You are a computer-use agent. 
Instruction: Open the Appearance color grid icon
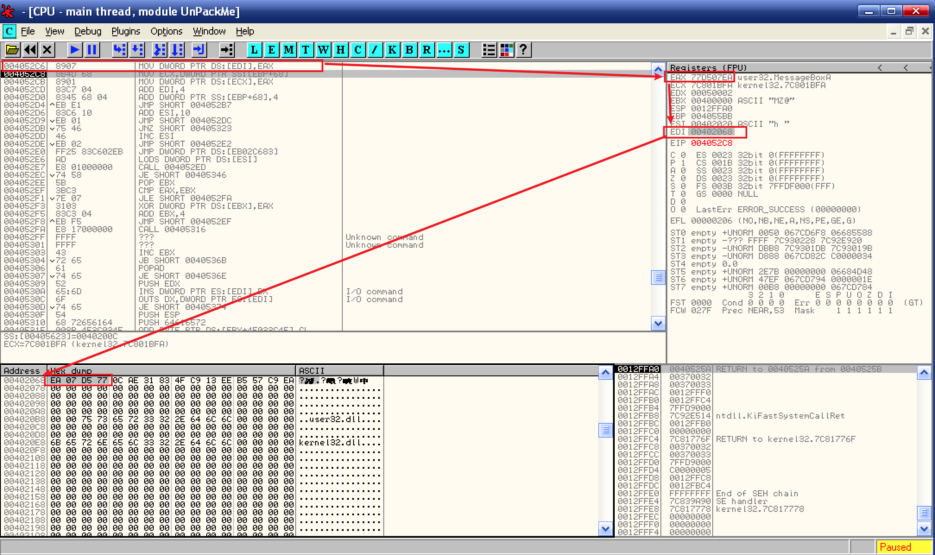[x=506, y=50]
